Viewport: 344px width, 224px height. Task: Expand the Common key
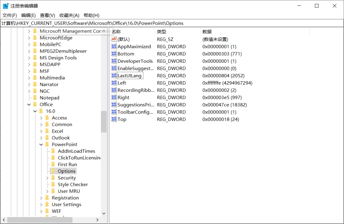[41, 124]
